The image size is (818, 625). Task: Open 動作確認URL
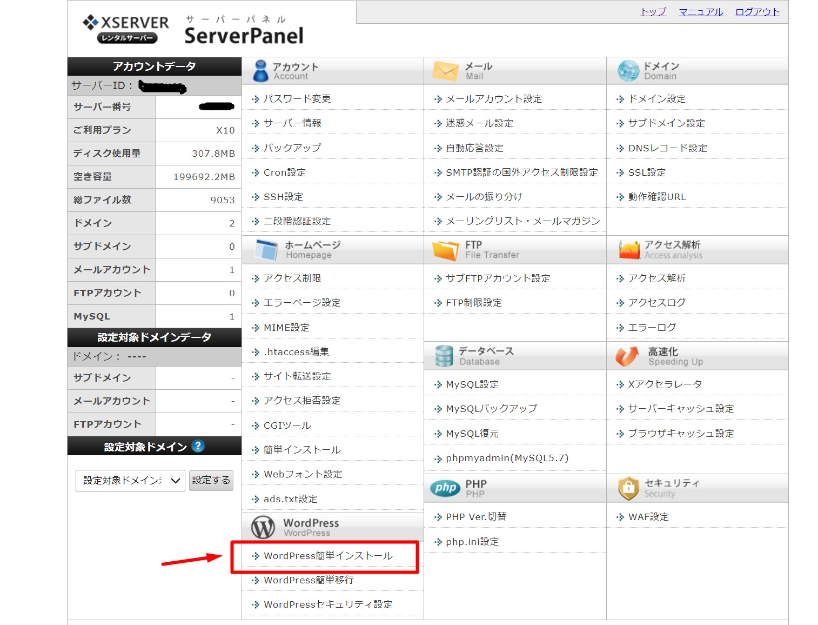(656, 197)
